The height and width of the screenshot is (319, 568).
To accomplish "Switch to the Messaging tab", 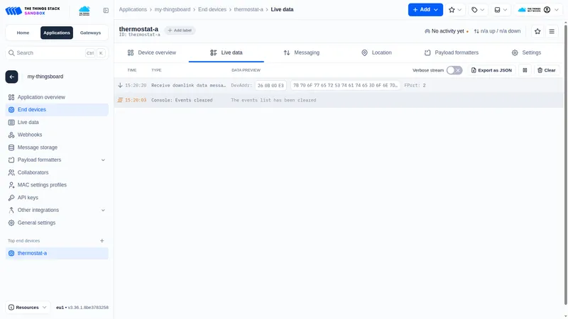I will pos(301,52).
